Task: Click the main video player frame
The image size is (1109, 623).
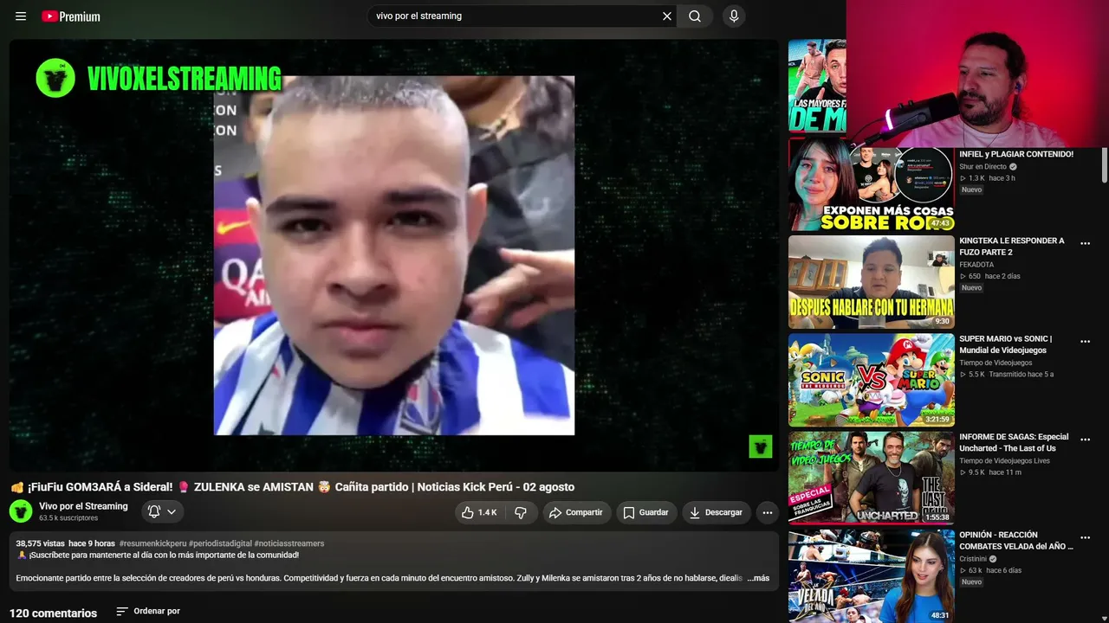Action: pyautogui.click(x=394, y=255)
